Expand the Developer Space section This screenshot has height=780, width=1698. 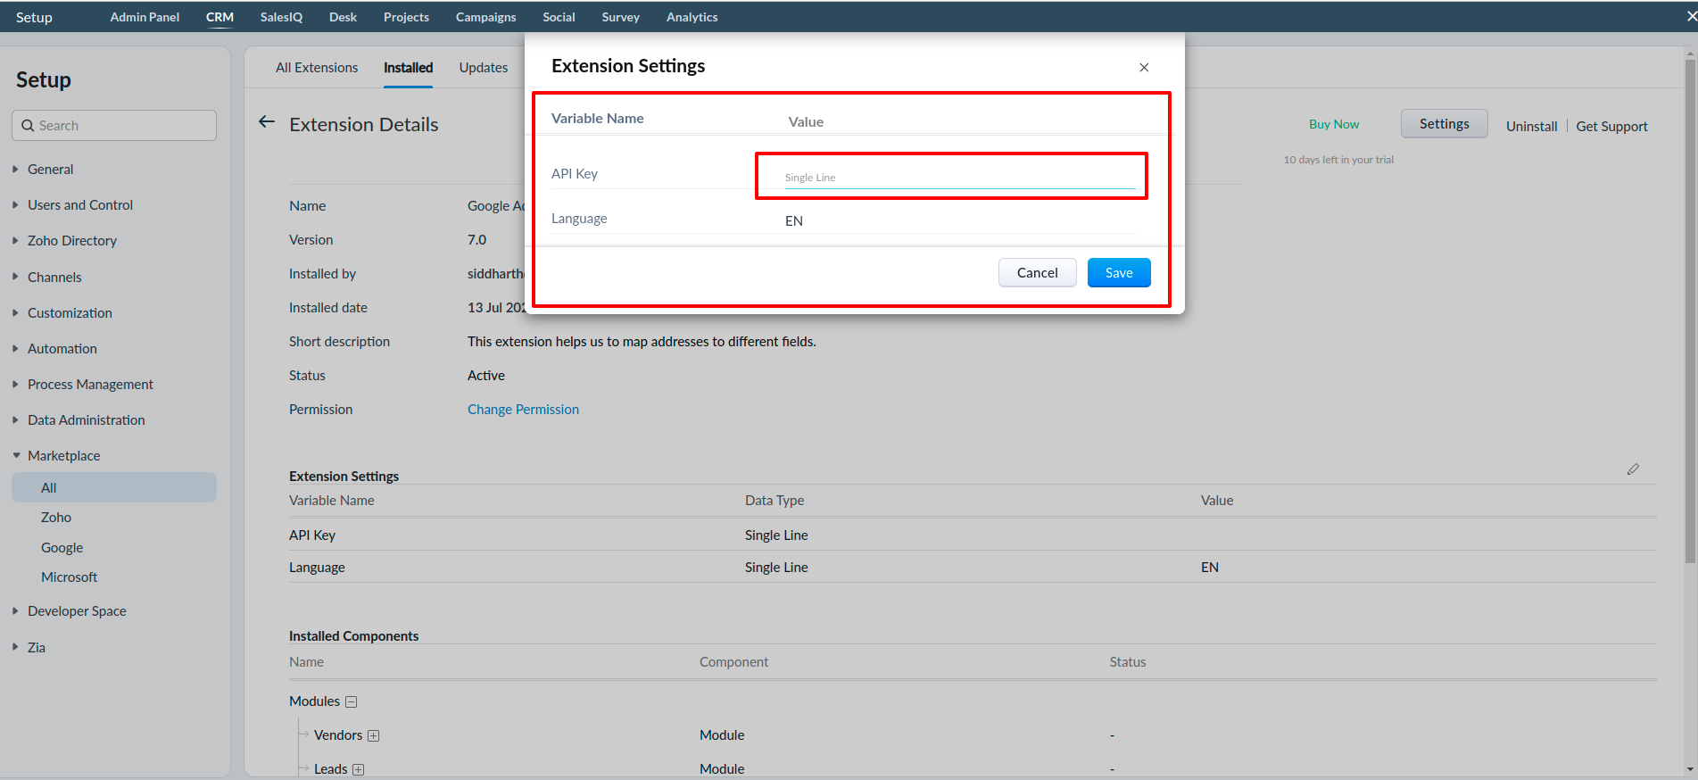coord(15,610)
